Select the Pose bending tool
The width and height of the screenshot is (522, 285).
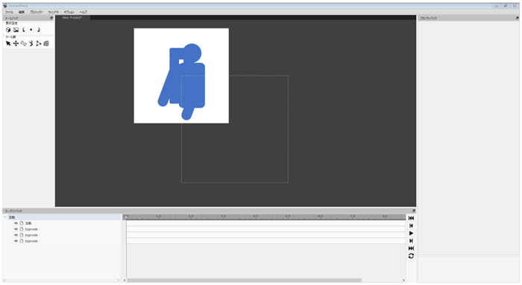tap(31, 43)
